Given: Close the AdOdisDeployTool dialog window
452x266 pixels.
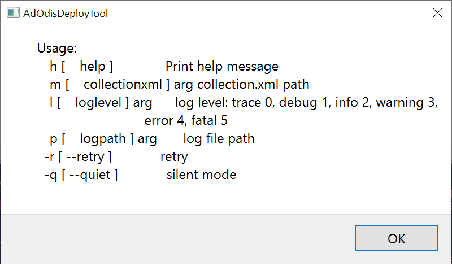Looking at the screenshot, I should tap(437, 14).
